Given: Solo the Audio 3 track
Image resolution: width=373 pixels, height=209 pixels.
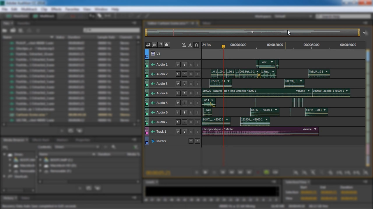Looking at the screenshot, I should coord(184,84).
